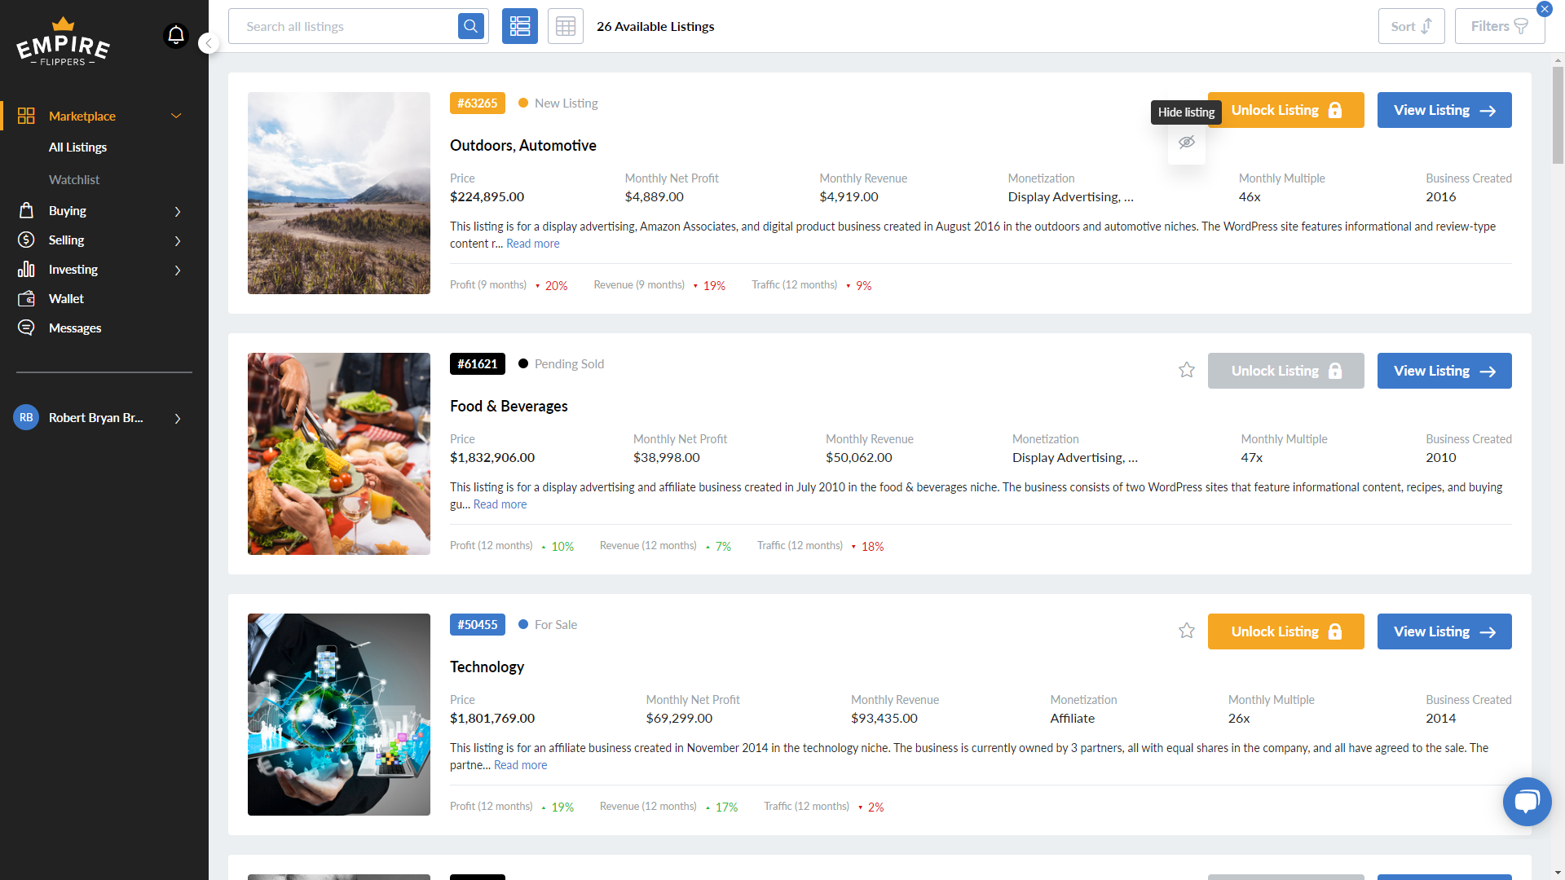Click listing ID badge #50455
The height and width of the screenshot is (880, 1565).
point(478,624)
